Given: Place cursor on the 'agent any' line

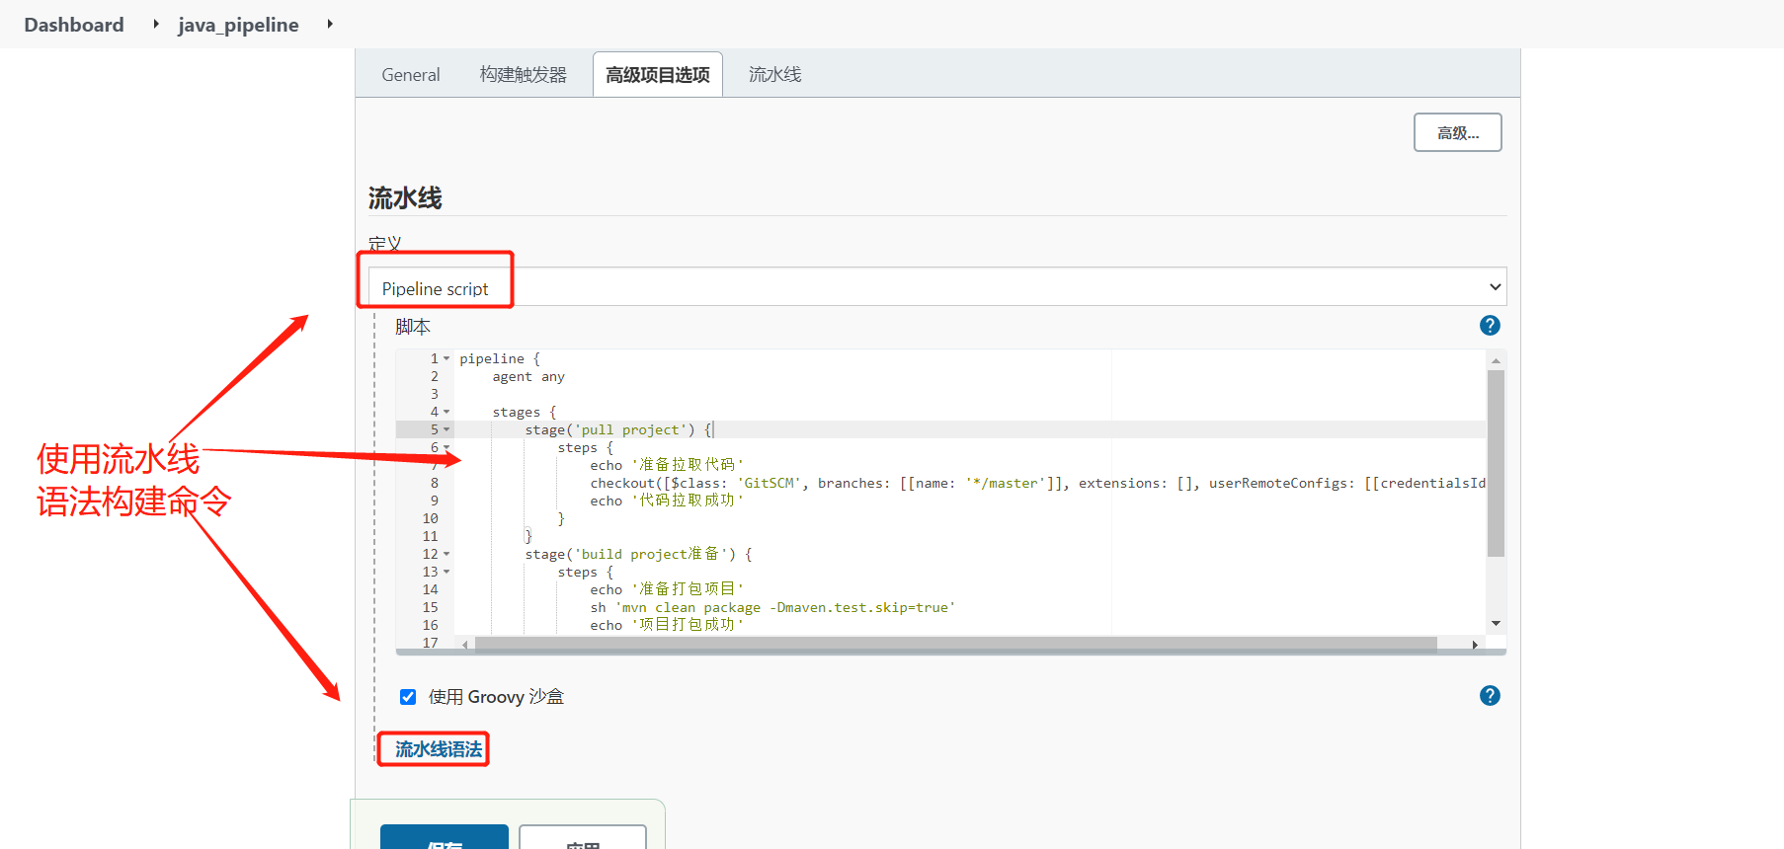Looking at the screenshot, I should [x=528, y=376].
